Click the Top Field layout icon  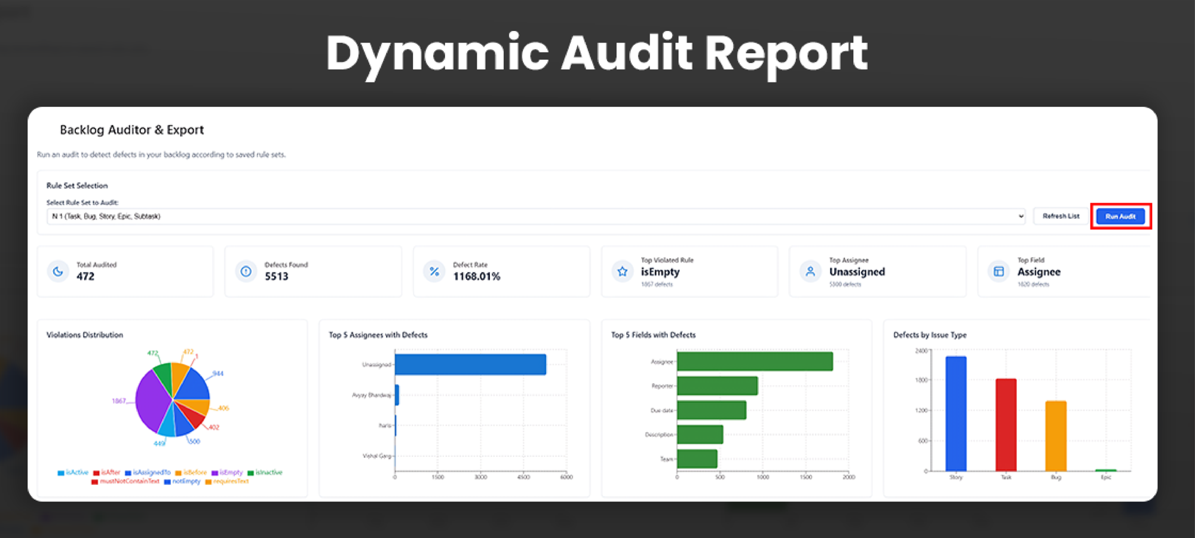(998, 271)
